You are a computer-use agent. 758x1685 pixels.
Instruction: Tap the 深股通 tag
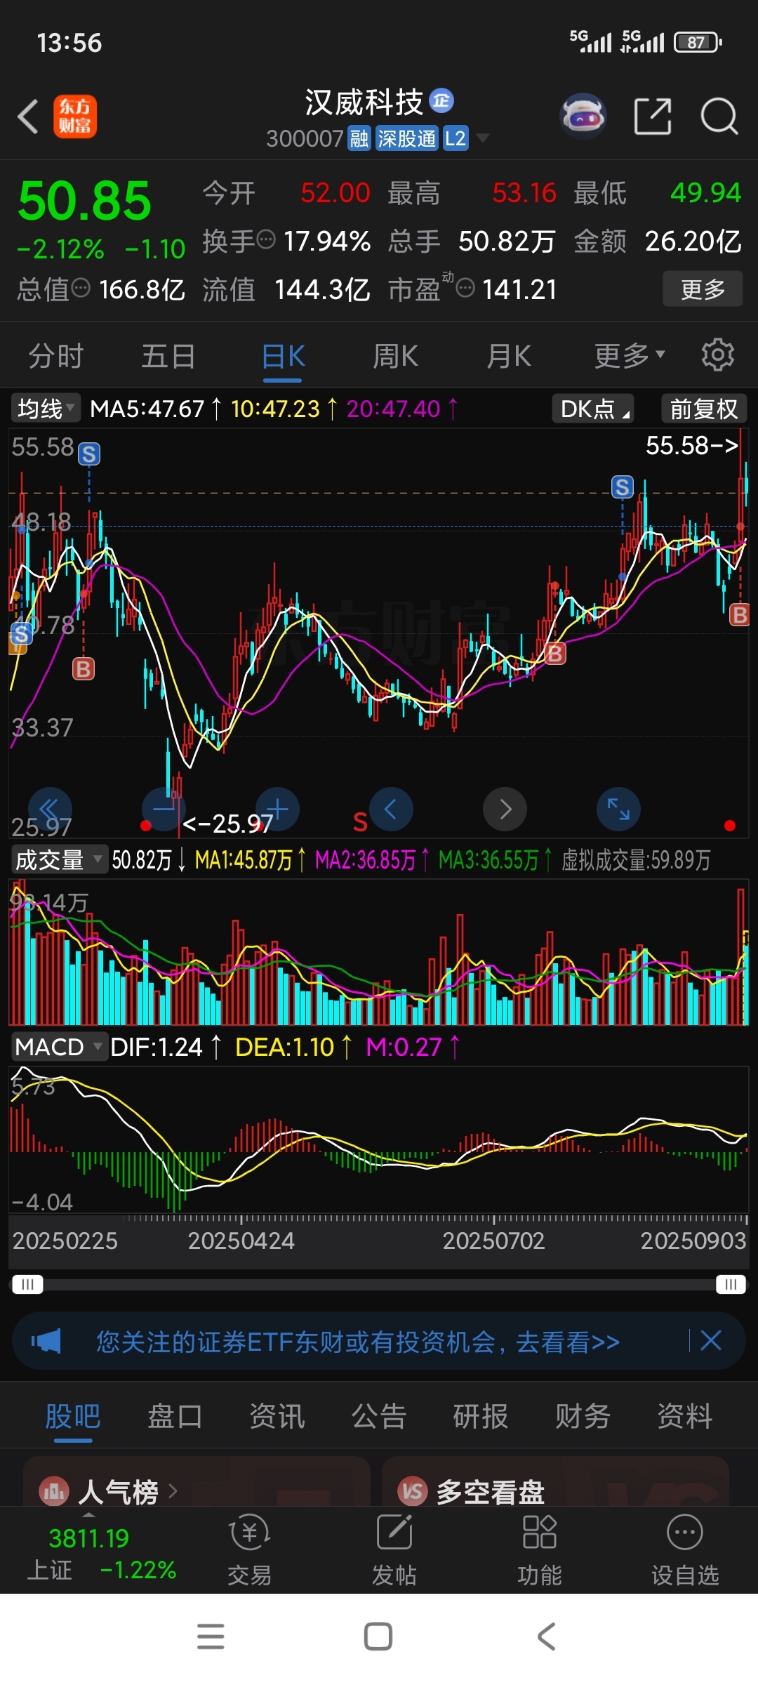pos(407,138)
